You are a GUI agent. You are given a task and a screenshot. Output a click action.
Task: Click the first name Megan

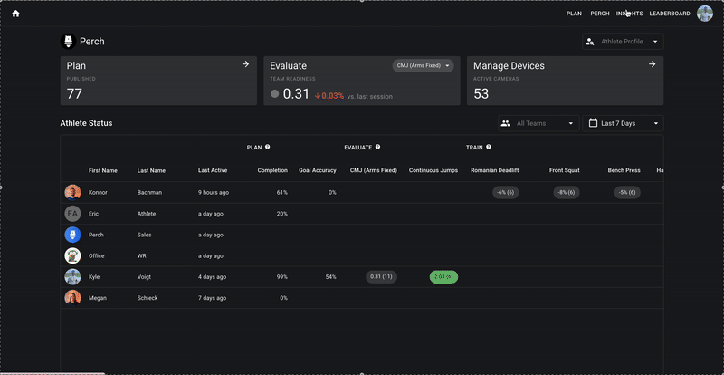98,298
